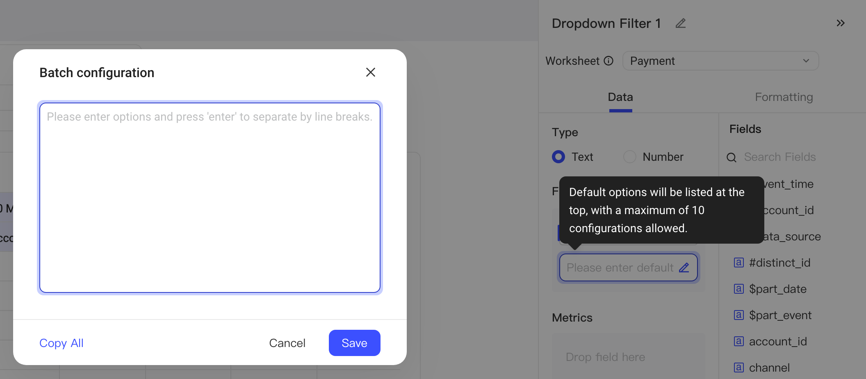Click Copy All link
The width and height of the screenshot is (866, 379).
point(62,343)
